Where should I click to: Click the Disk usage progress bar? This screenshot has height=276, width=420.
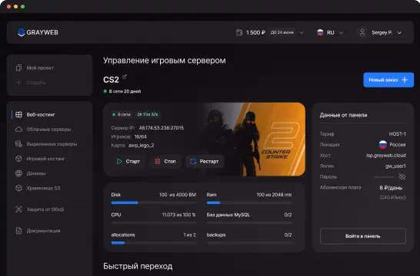click(x=154, y=202)
